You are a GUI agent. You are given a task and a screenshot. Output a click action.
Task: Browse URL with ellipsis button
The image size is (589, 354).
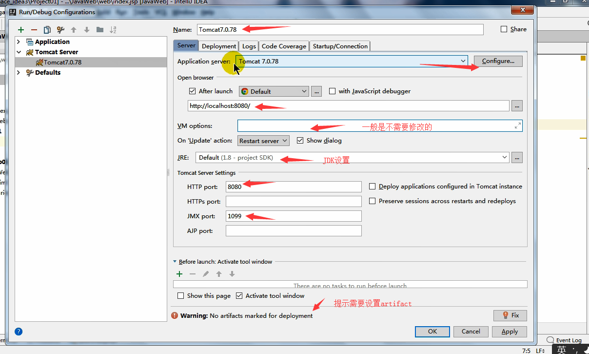(x=517, y=105)
